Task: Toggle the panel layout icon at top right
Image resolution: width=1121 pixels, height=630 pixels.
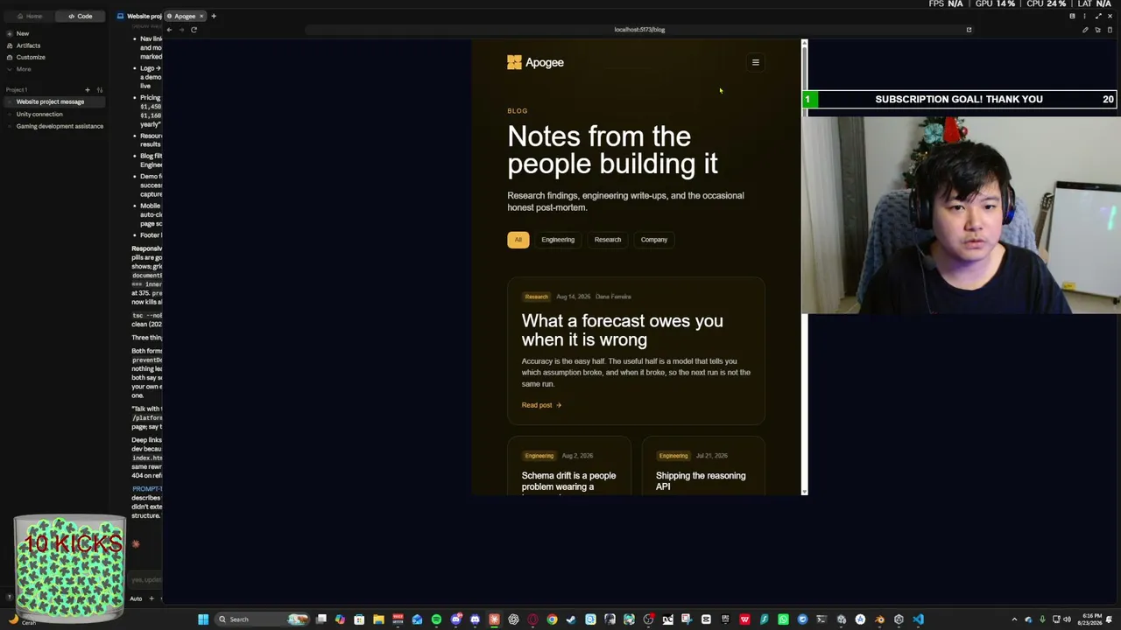Action: pos(1072,16)
